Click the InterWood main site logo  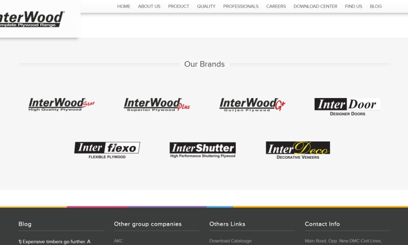click(x=32, y=19)
